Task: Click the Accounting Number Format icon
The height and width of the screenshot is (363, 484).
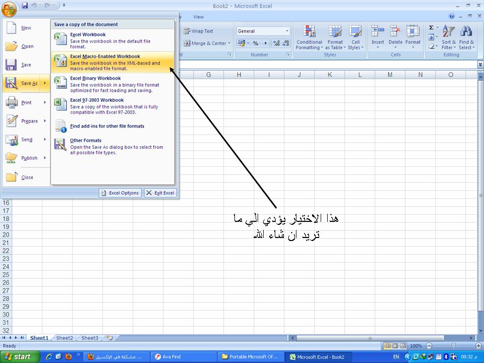Action: coord(241,43)
